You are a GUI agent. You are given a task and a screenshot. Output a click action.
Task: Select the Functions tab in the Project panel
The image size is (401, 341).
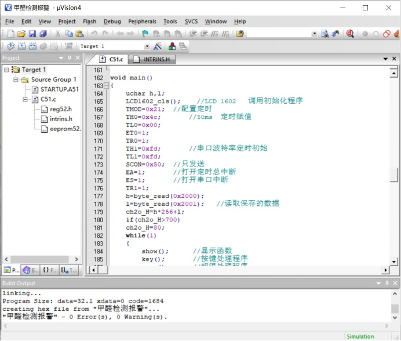click(50, 270)
